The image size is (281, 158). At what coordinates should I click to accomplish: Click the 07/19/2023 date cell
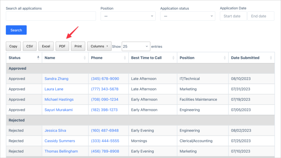point(251,99)
